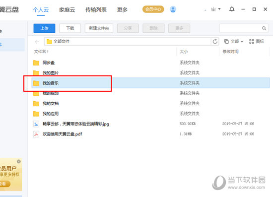
Task: Minimize the cloud disk window
Action: tap(243, 9)
